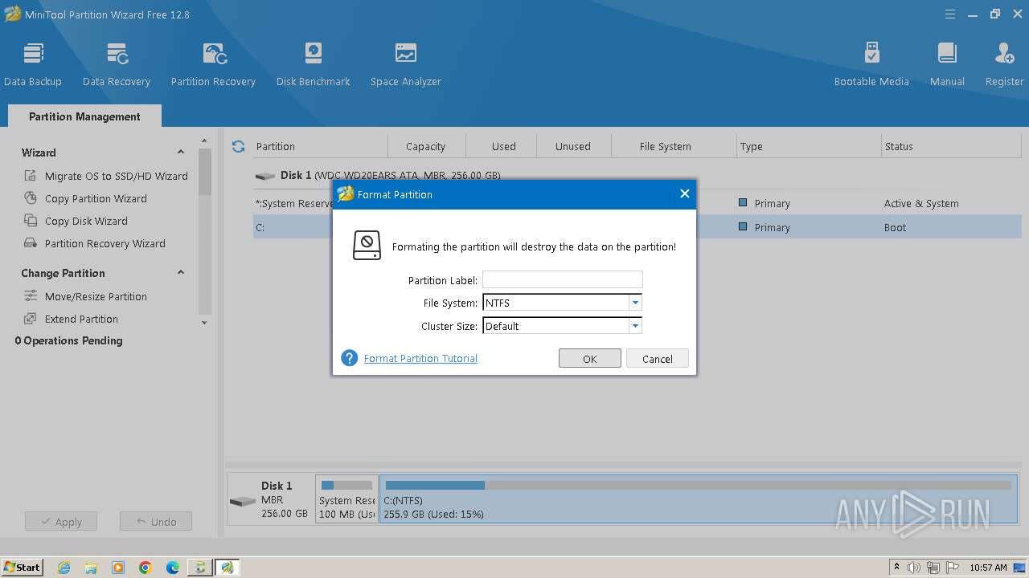Open Copy Disk Wizard
1029x578 pixels.
point(86,221)
